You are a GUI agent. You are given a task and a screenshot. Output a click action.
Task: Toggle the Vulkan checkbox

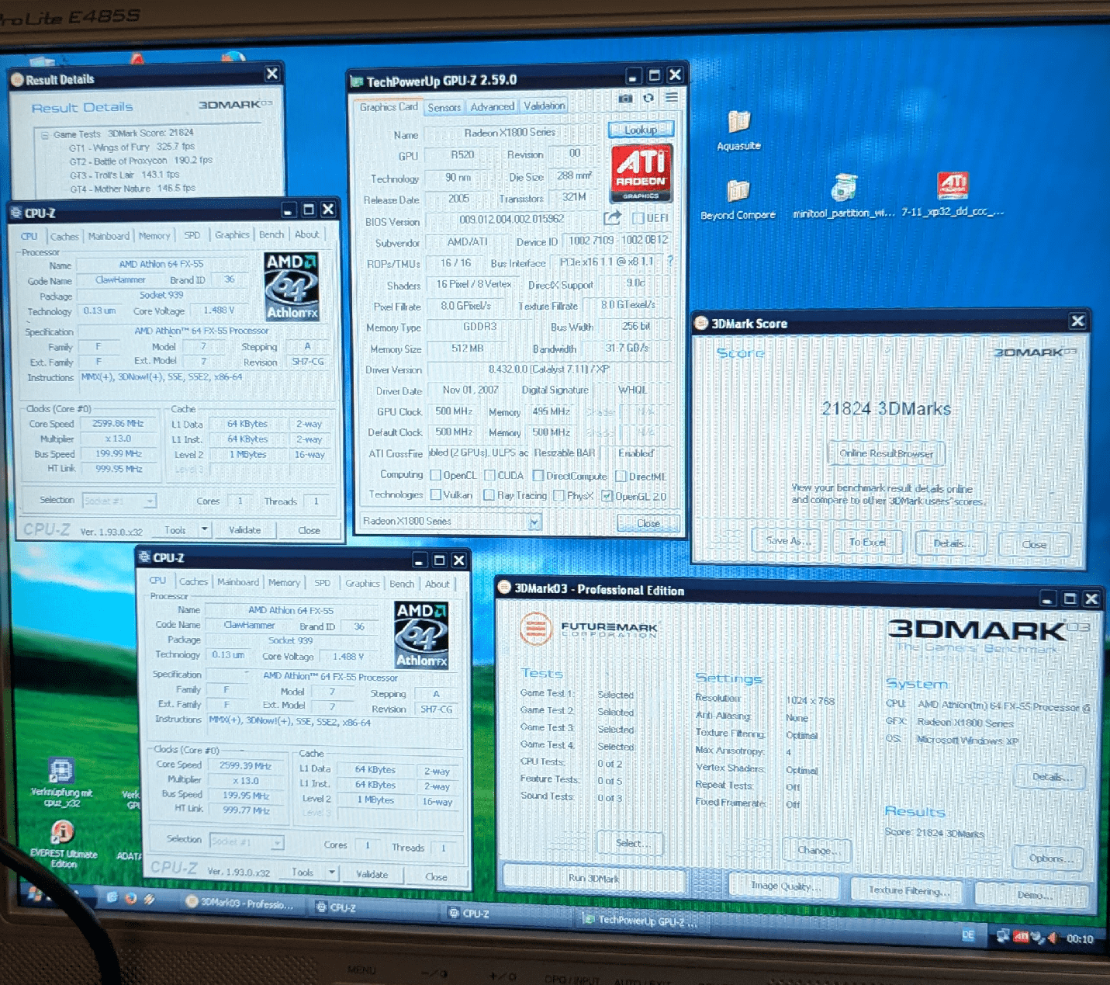(x=435, y=494)
